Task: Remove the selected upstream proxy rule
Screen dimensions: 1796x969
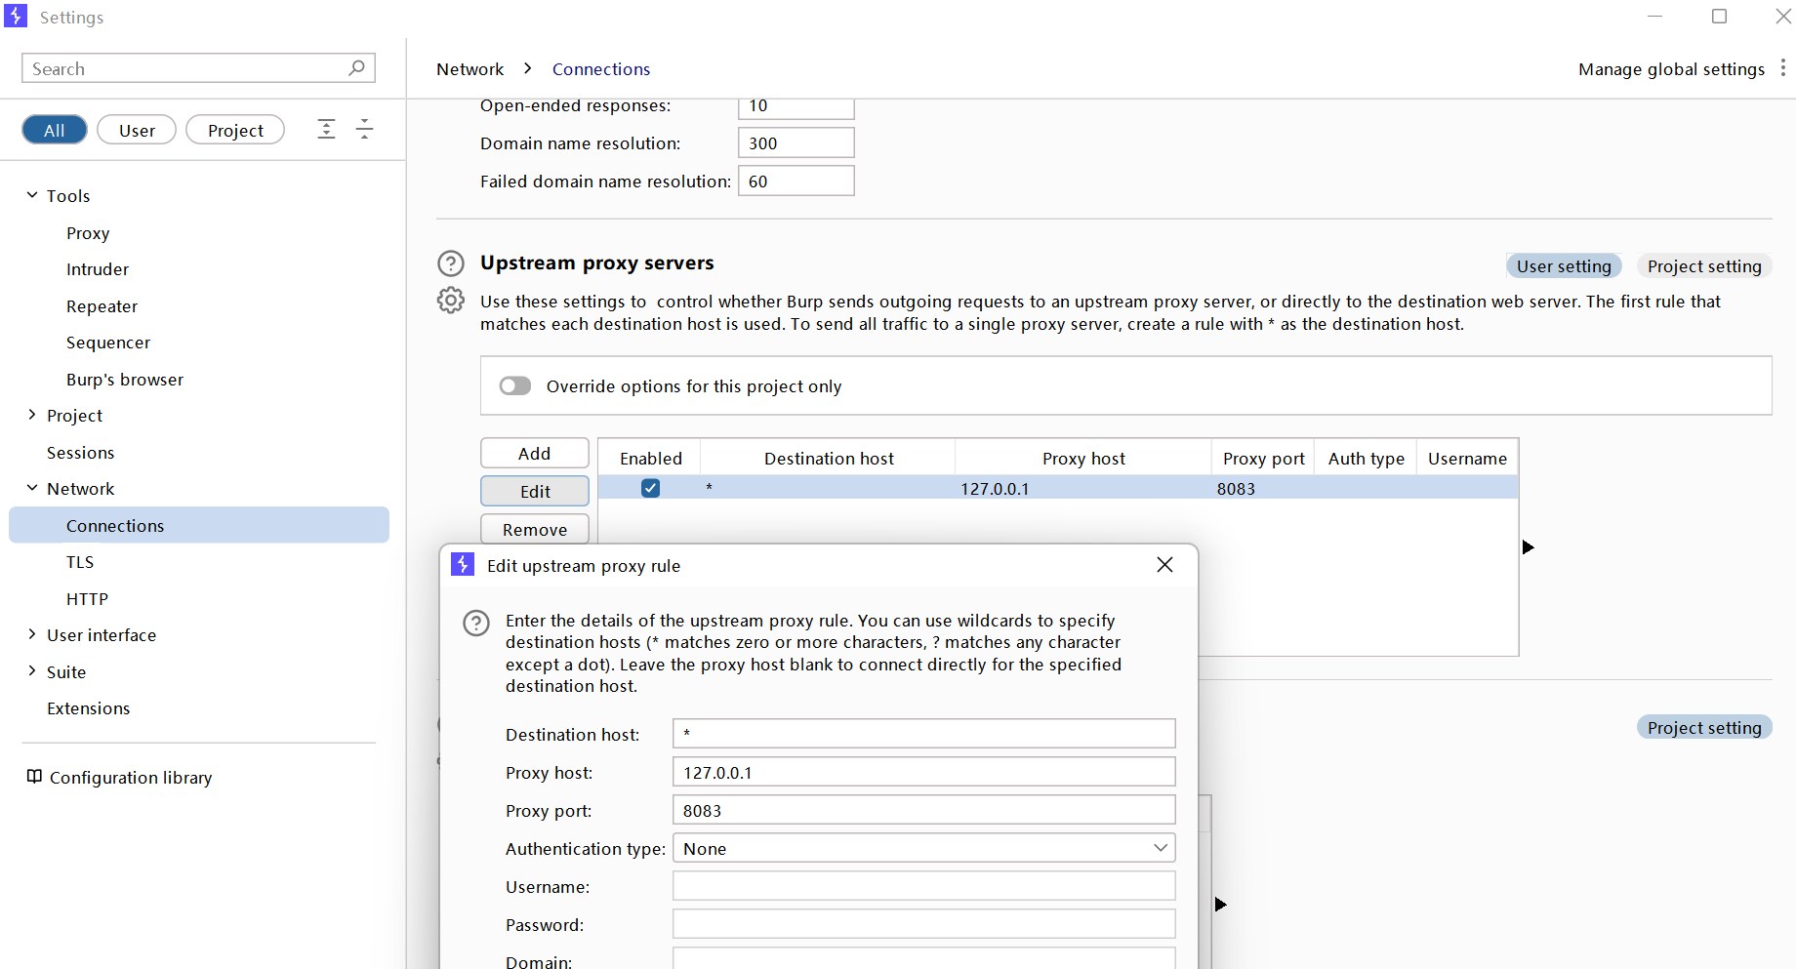Action: [534, 529]
